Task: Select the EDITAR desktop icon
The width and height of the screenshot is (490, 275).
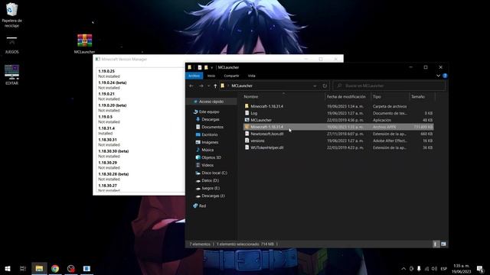Action: (12, 75)
